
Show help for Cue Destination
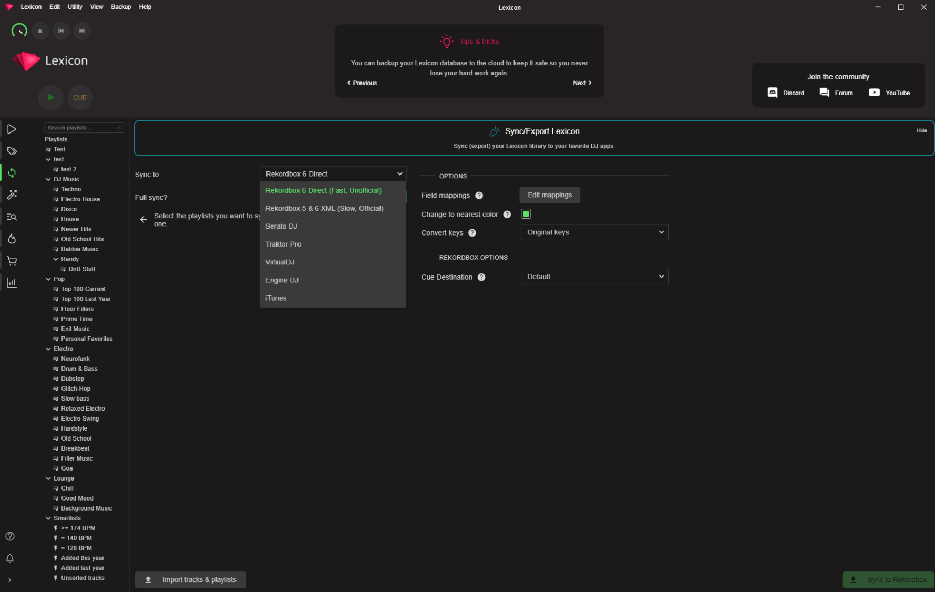click(x=481, y=277)
